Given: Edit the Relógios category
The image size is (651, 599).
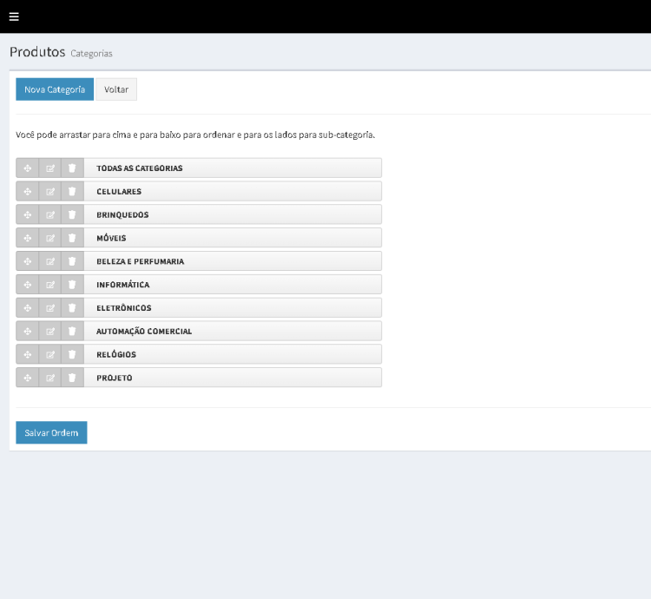Looking at the screenshot, I should (49, 354).
